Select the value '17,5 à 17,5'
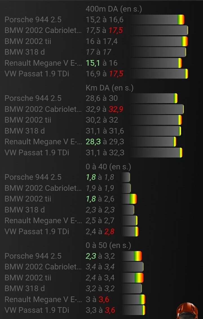This screenshot has height=319, width=203. (x=104, y=30)
